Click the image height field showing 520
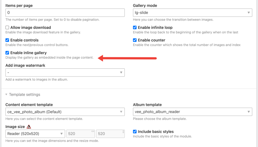258x147 pixels. [108, 134]
